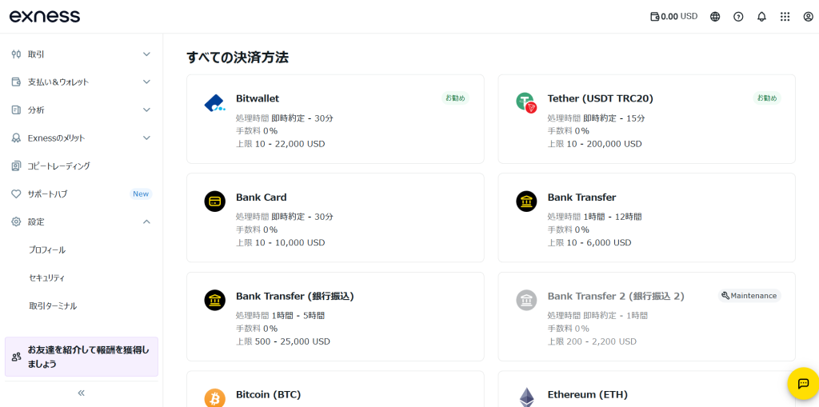Screen dimensions: 819x407
Task: Click the Bank Transfer (銀行振込) icon
Action: tap(214, 300)
